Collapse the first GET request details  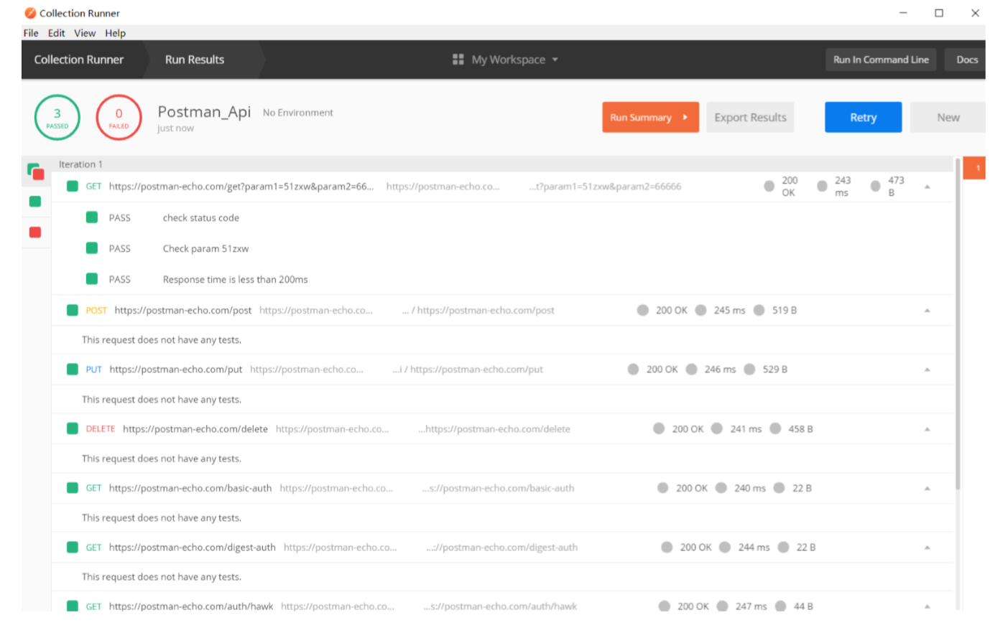point(927,187)
